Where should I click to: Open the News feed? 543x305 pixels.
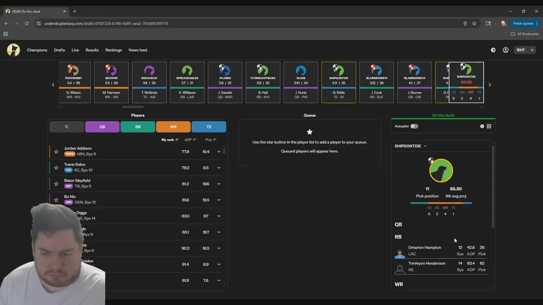click(x=138, y=50)
